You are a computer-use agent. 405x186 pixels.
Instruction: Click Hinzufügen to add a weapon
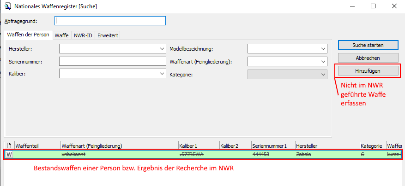click(368, 70)
